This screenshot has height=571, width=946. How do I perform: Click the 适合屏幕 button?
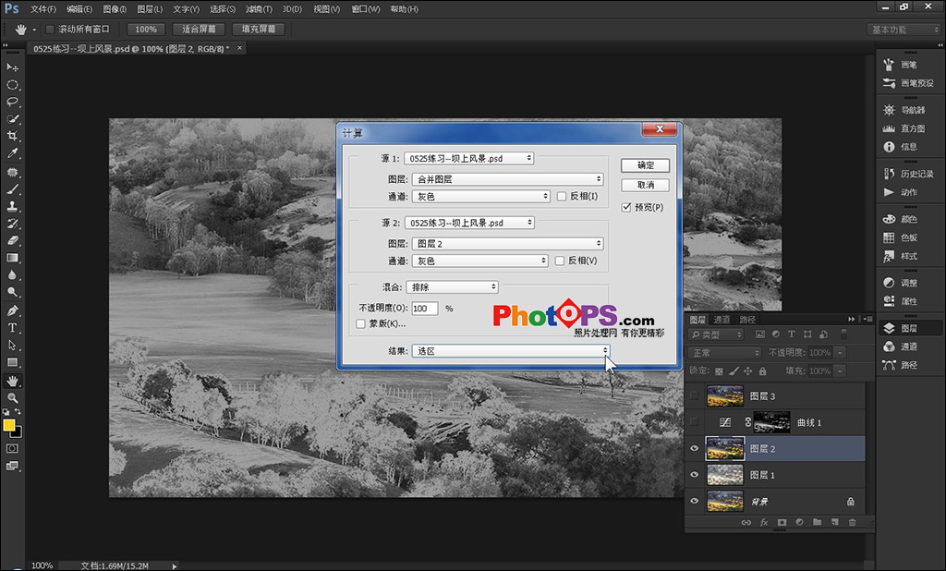pyautogui.click(x=200, y=29)
